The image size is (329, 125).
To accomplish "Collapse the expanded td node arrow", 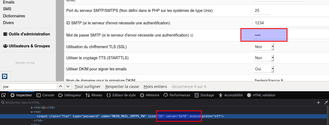I will (x=32, y=112).
